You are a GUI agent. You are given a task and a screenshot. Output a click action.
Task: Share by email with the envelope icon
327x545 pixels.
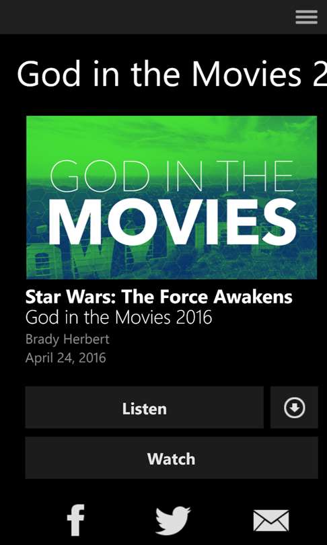[271, 521]
